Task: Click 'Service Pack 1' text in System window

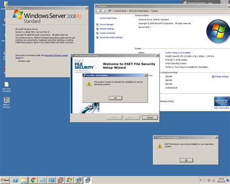Action: [145, 27]
